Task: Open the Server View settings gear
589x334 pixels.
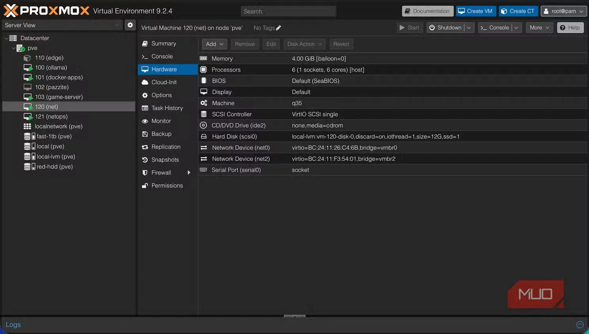Action: (130, 25)
